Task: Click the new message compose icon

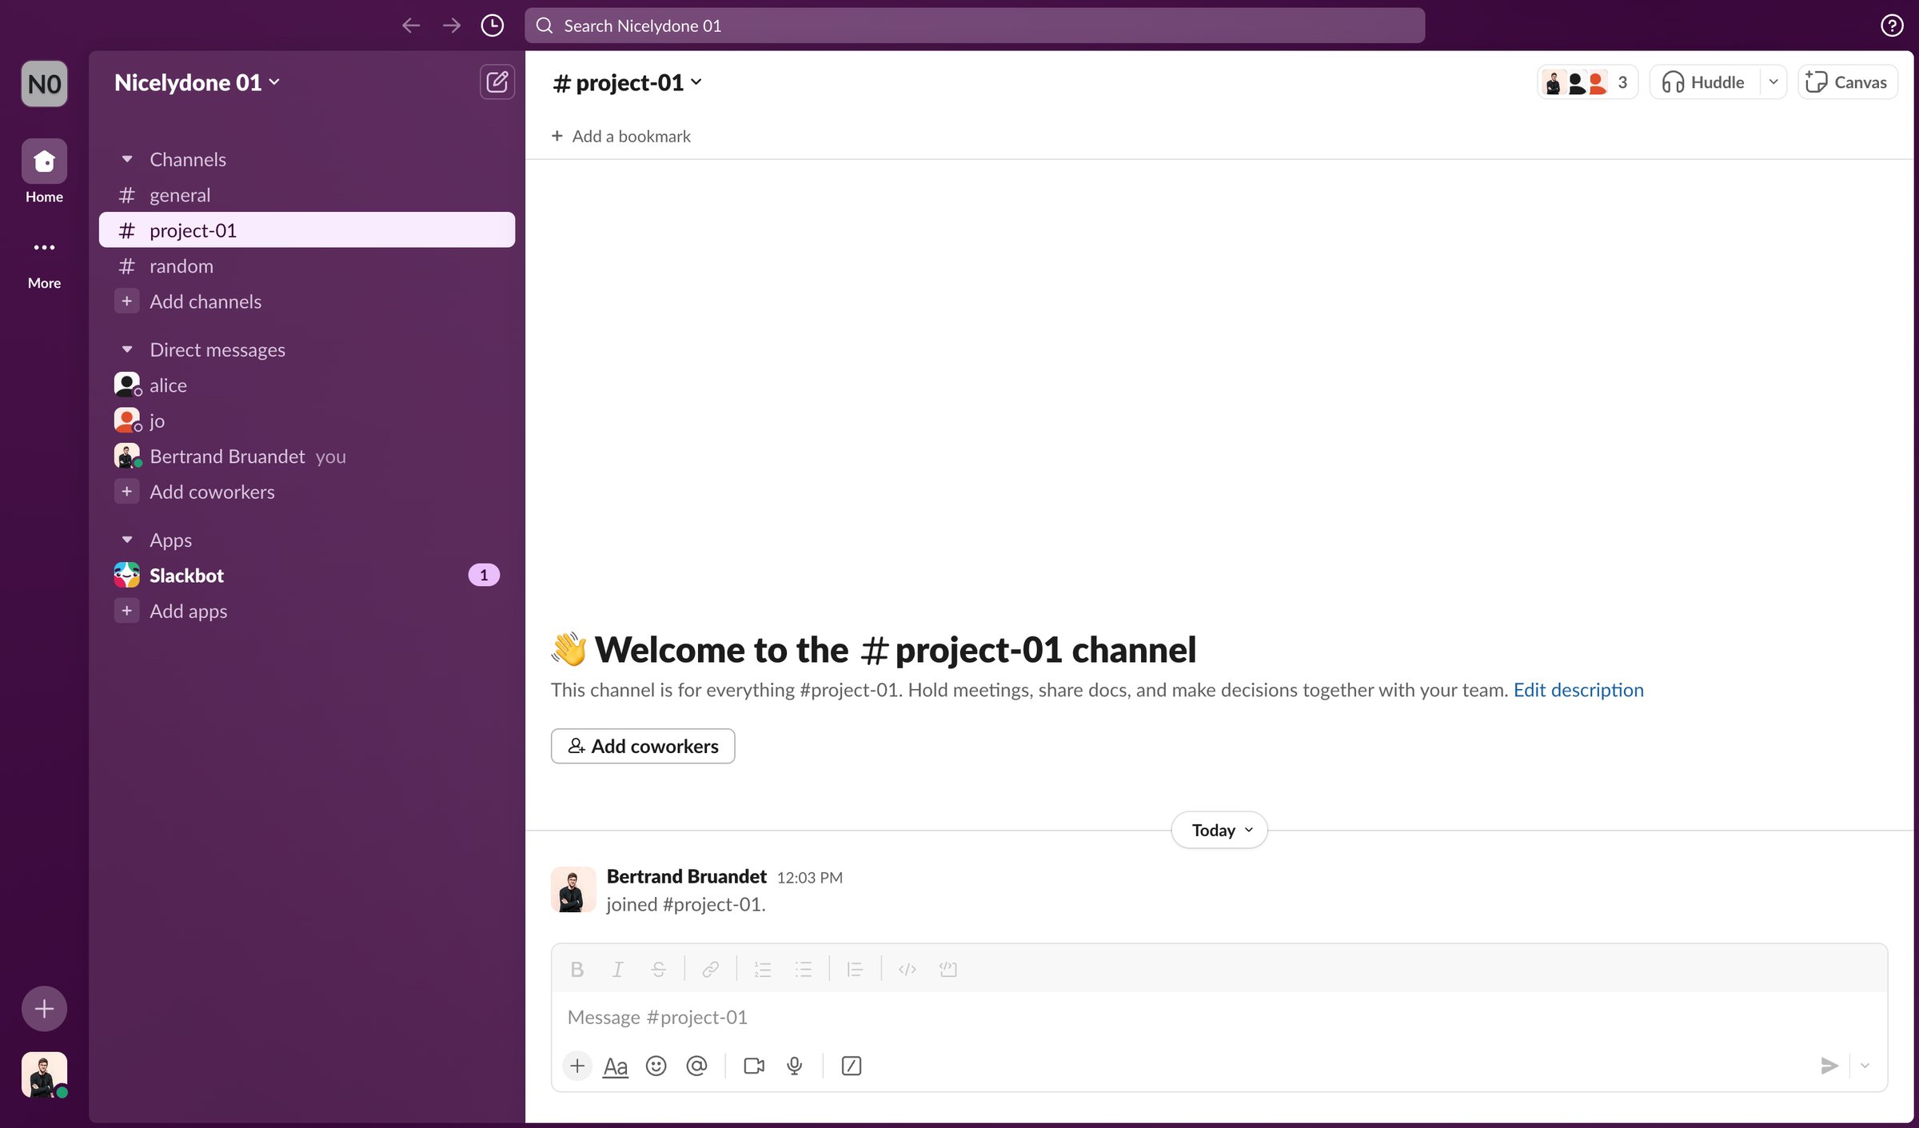Action: [x=497, y=82]
